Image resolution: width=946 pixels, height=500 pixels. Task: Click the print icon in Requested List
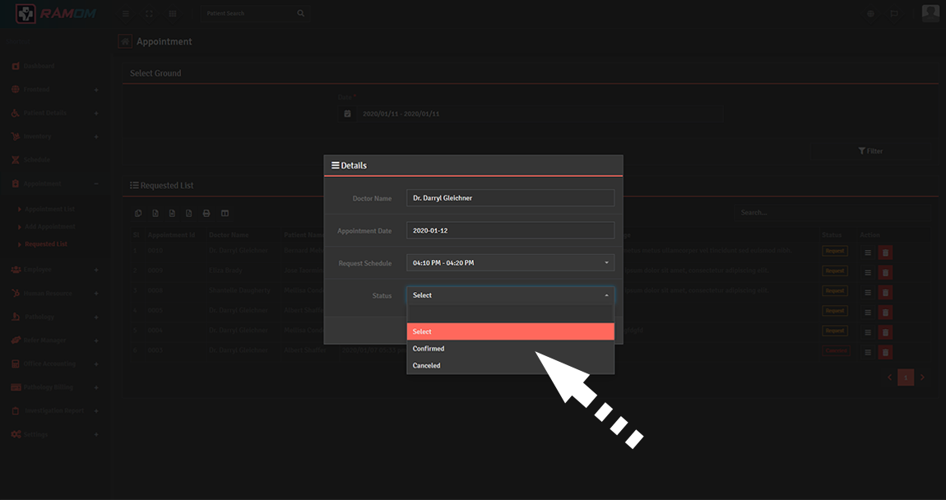coord(206,214)
